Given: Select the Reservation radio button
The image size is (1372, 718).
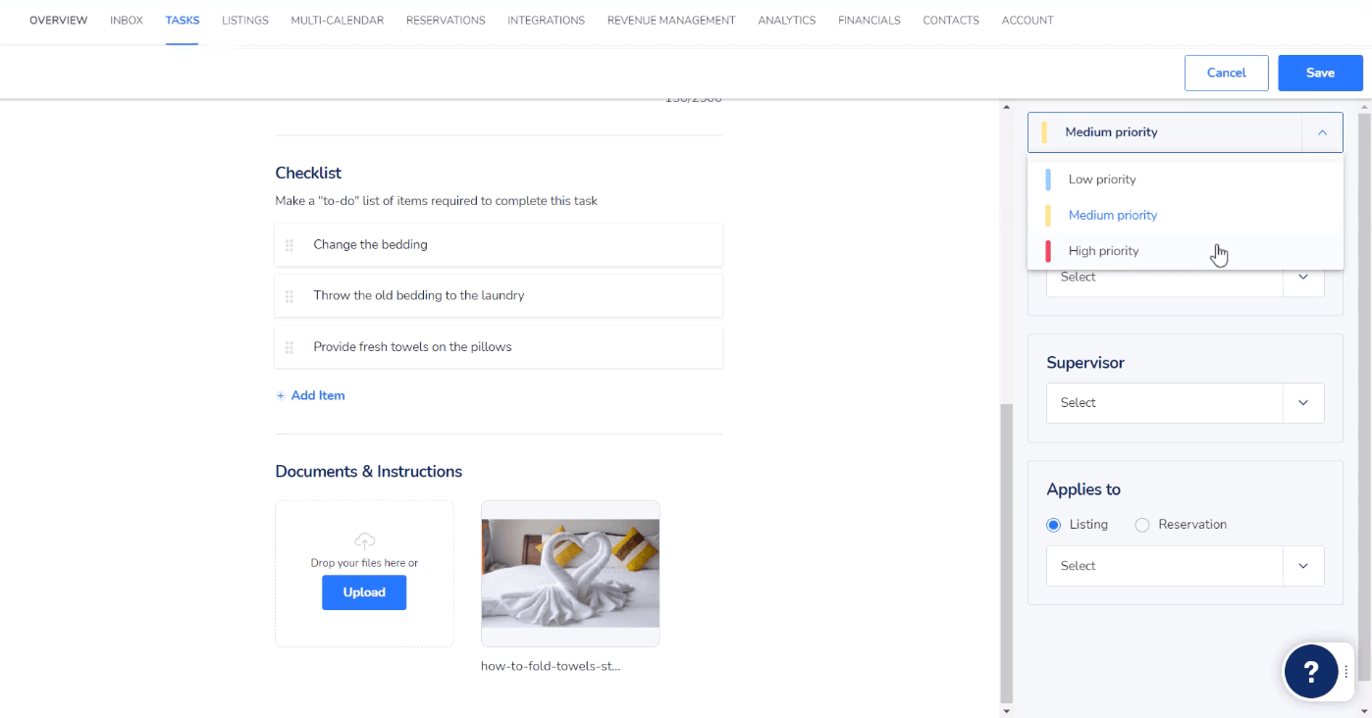Looking at the screenshot, I should [x=1142, y=525].
